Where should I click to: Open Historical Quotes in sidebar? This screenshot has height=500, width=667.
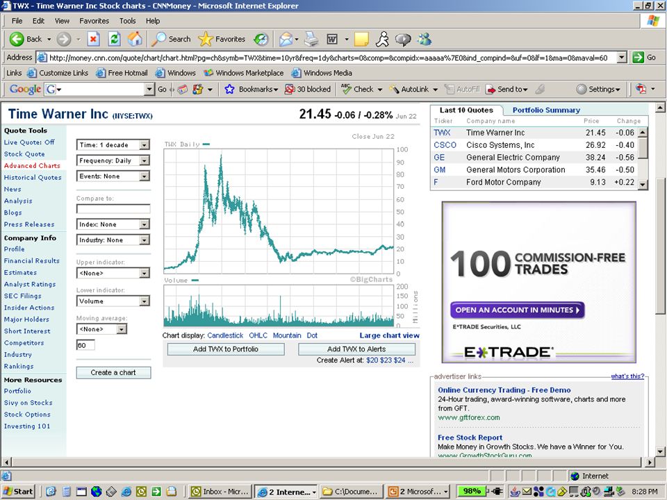[33, 177]
